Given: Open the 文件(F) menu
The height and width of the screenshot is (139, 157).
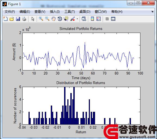Looking at the screenshot, I should tap(10, 12).
